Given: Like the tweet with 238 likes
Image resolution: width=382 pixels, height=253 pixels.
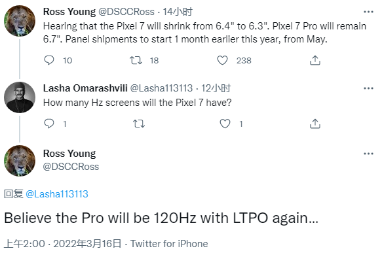Looking at the screenshot, I should tap(222, 60).
